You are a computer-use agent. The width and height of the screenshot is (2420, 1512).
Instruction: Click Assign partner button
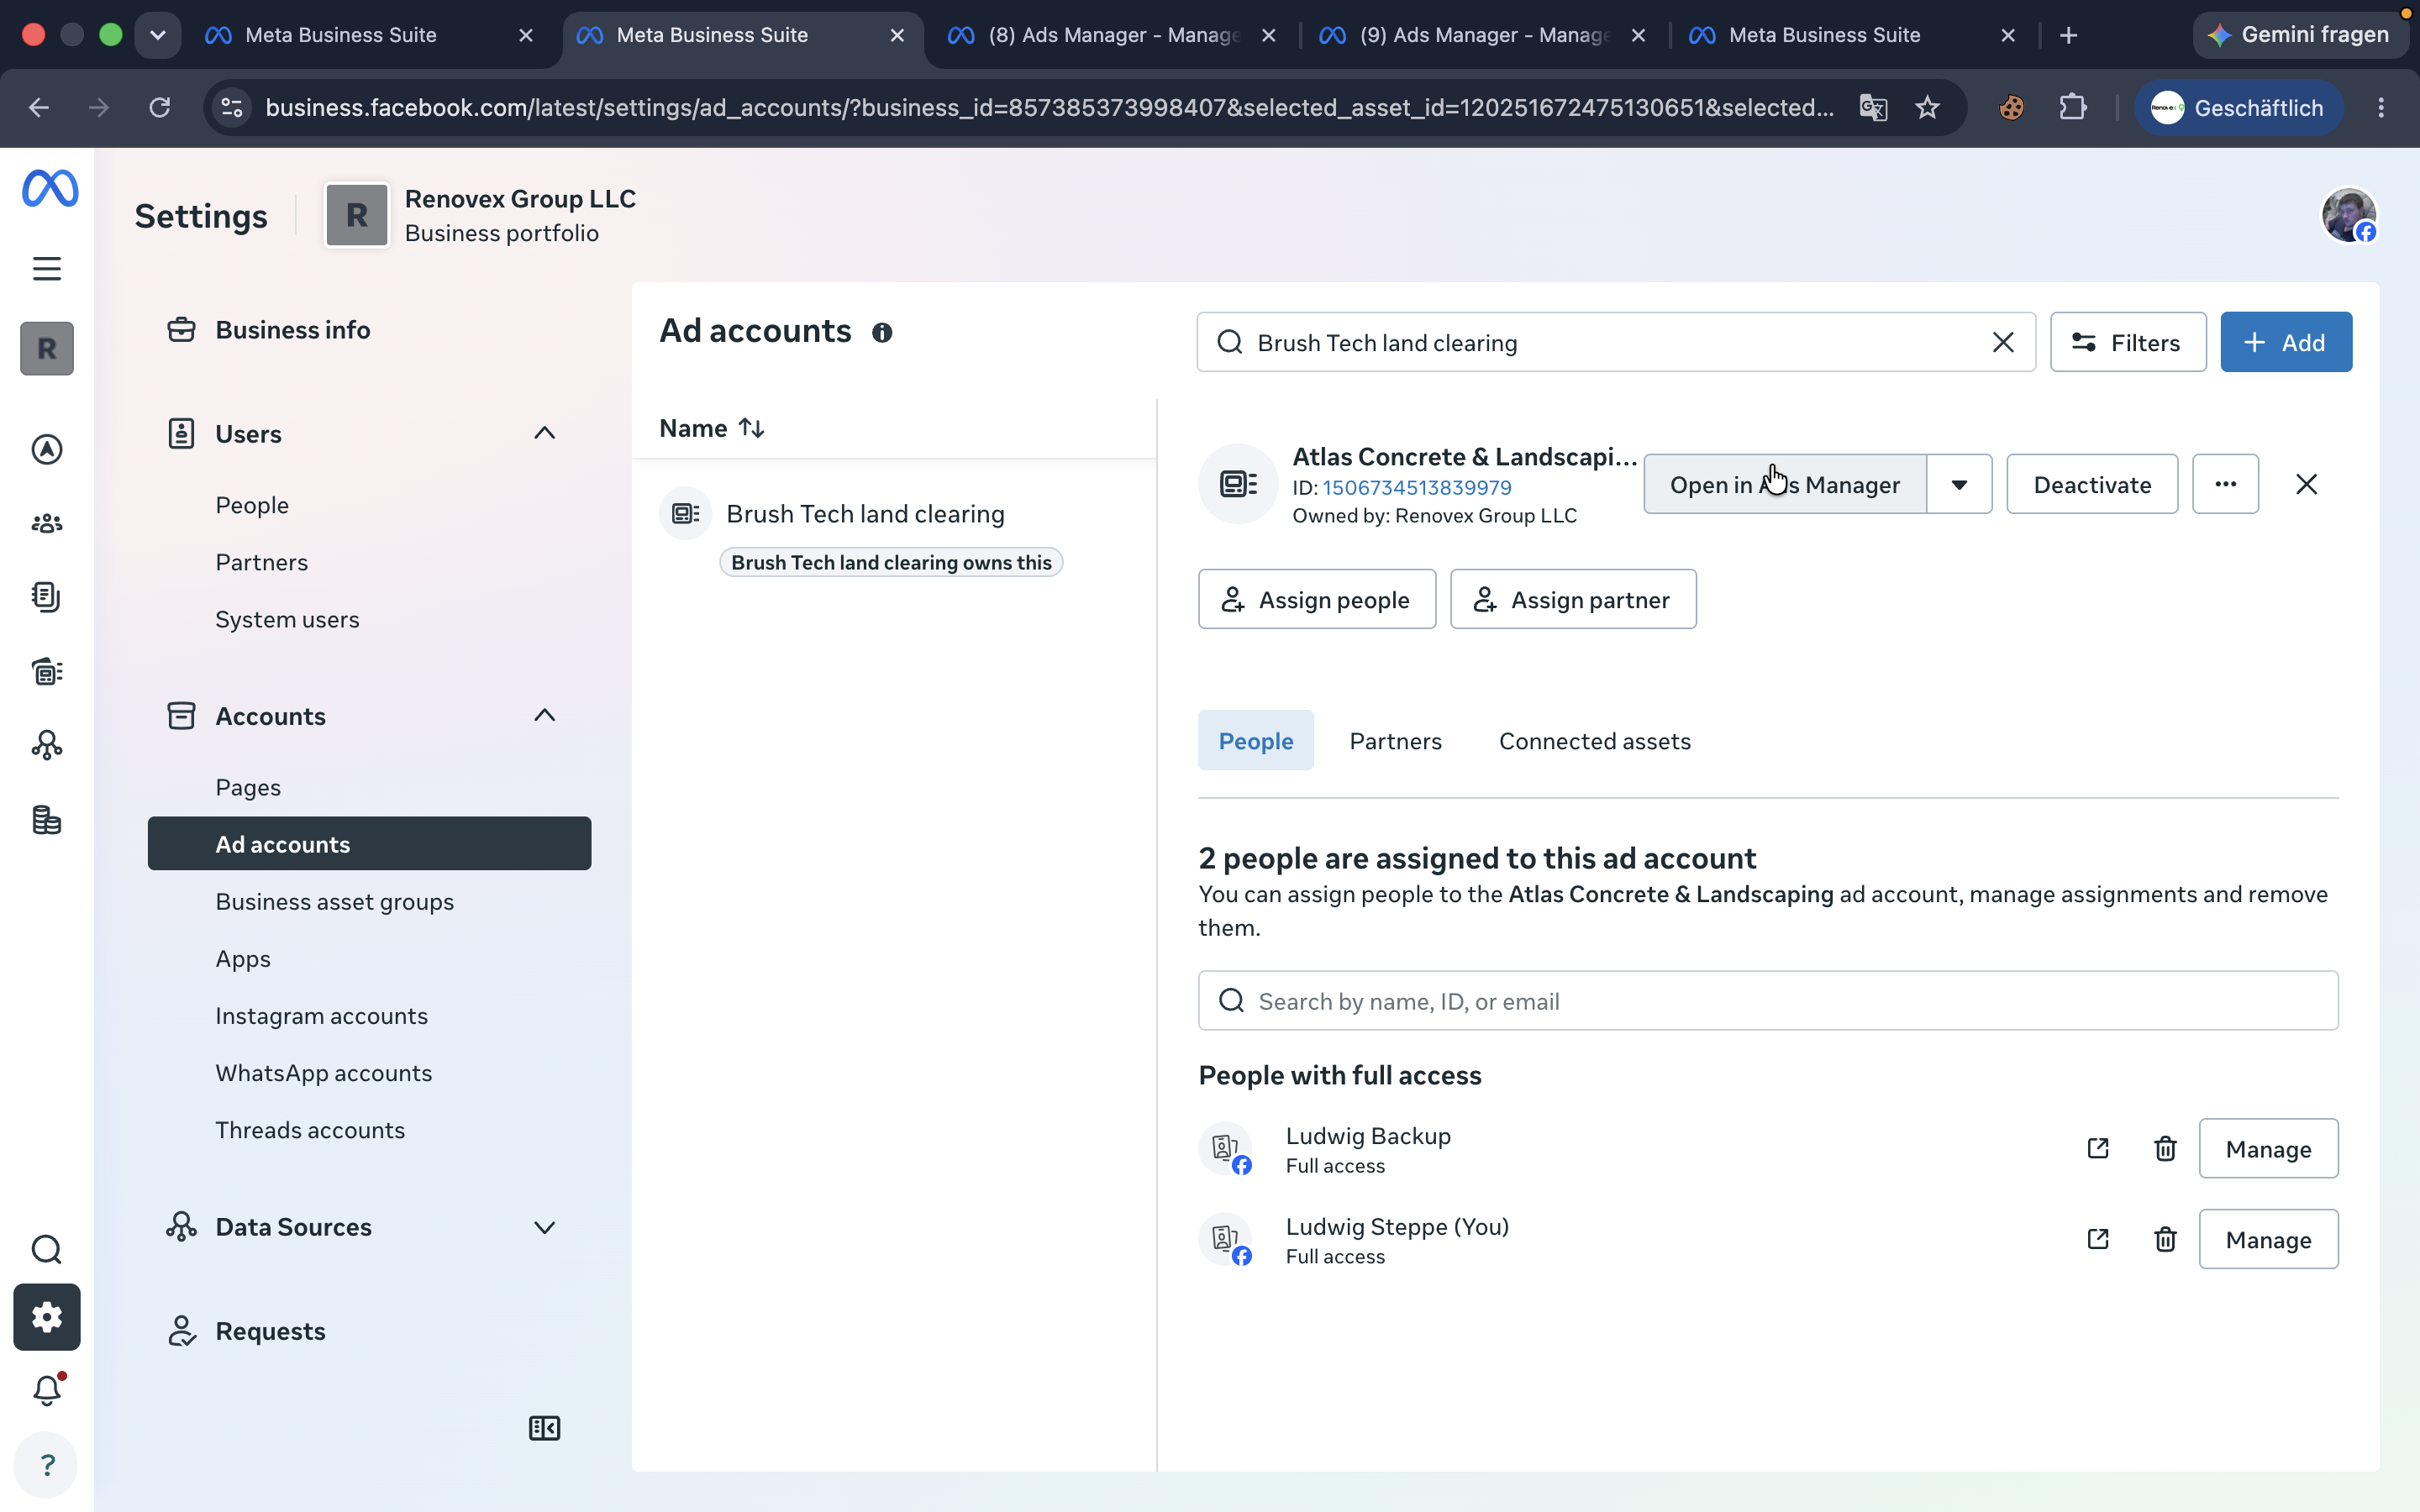[1573, 599]
